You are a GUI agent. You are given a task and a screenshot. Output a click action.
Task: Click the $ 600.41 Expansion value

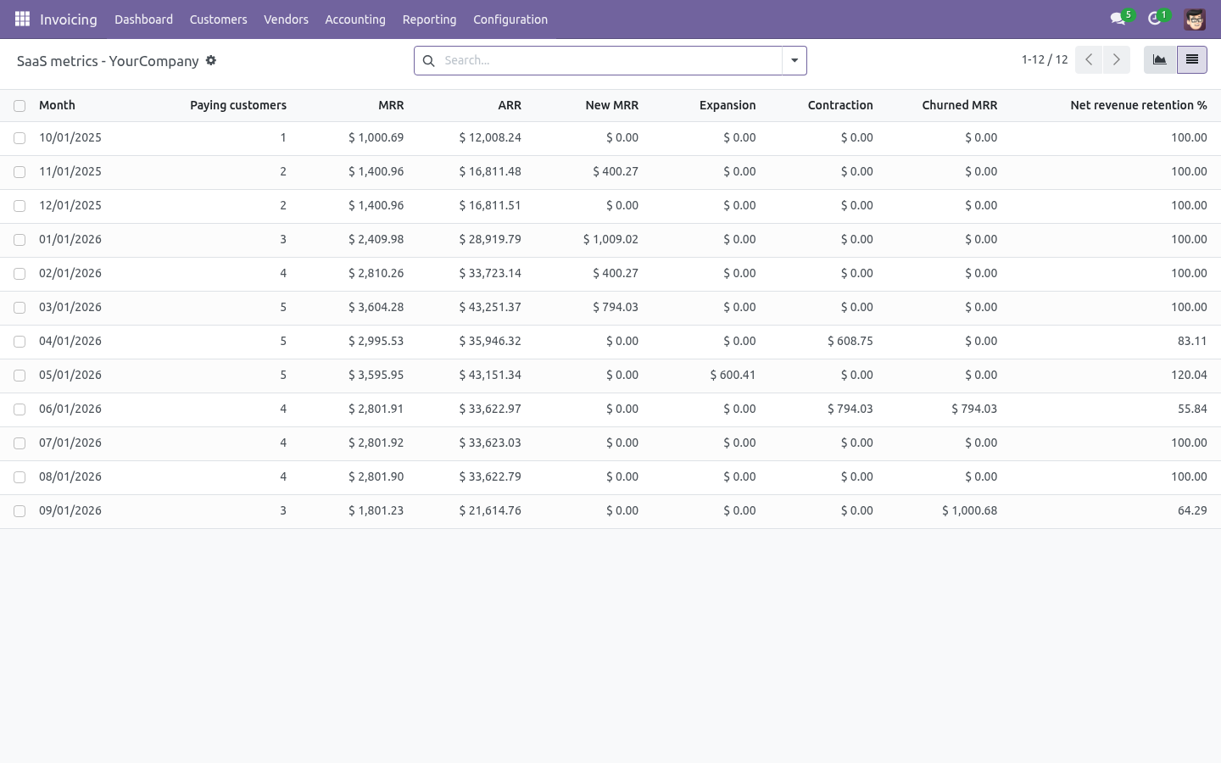point(733,375)
